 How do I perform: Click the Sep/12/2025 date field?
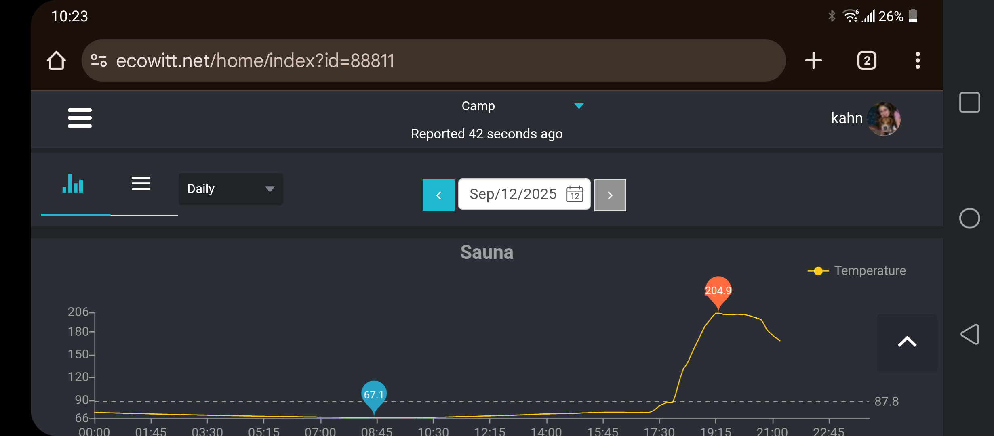coord(513,194)
